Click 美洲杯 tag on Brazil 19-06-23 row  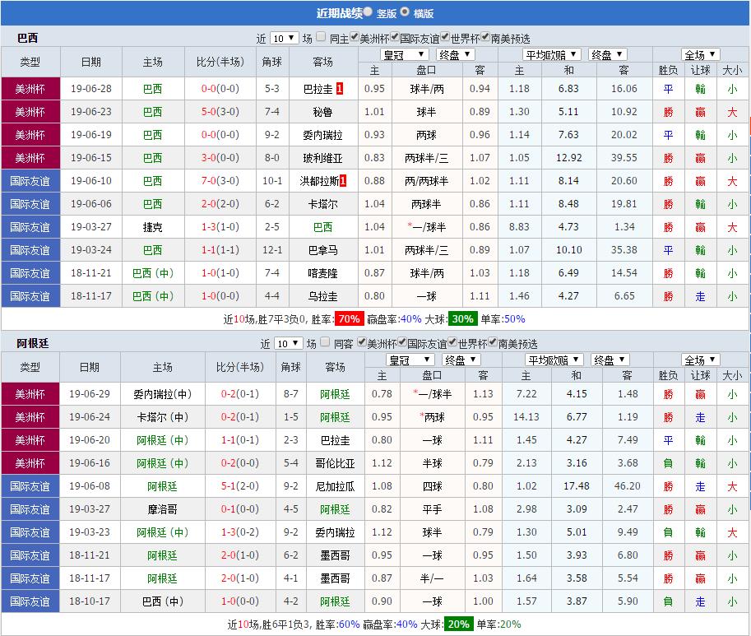[x=30, y=112]
